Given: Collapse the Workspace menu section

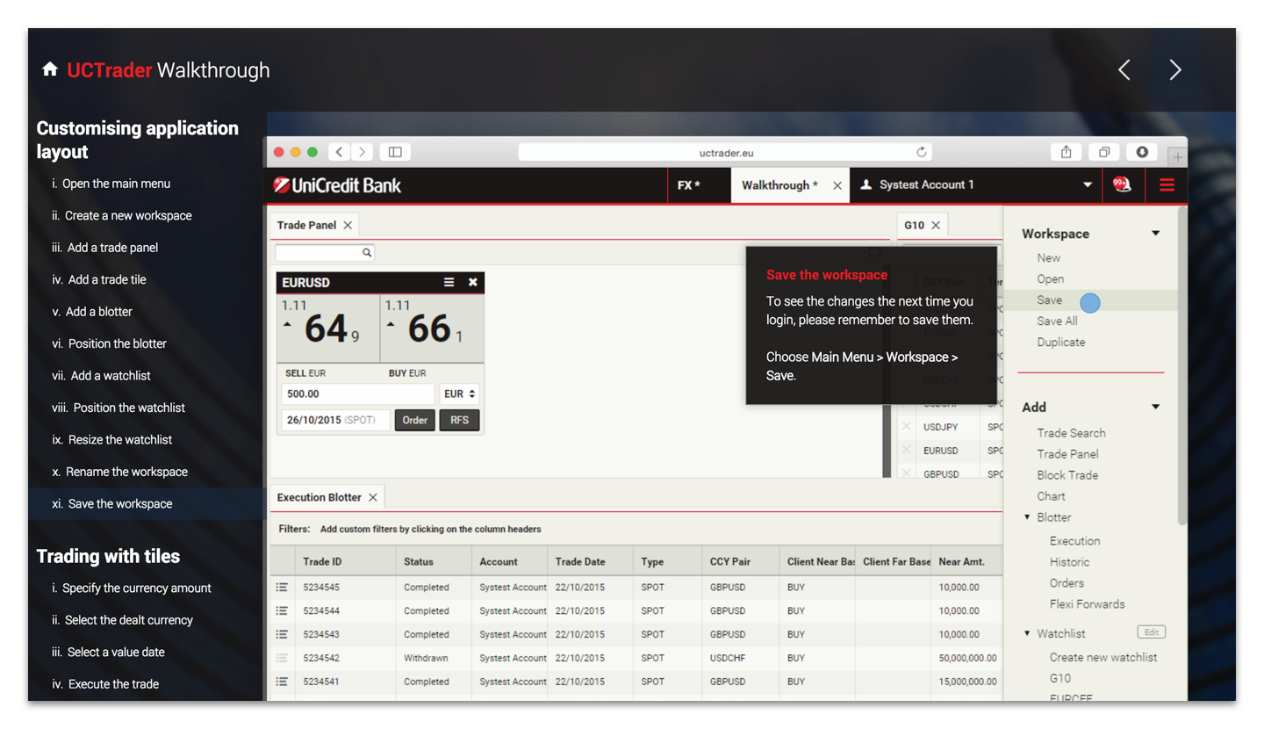Looking at the screenshot, I should [x=1156, y=234].
